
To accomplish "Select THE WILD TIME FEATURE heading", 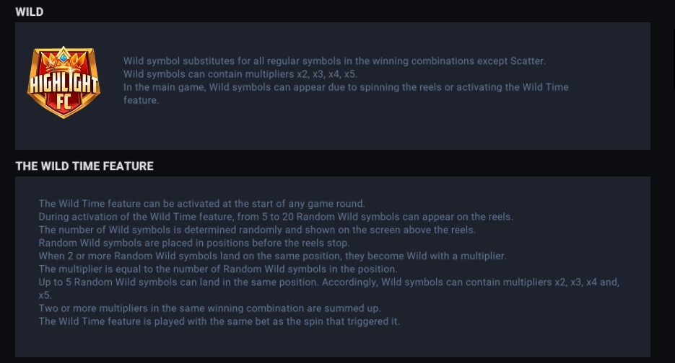I will click(x=84, y=166).
